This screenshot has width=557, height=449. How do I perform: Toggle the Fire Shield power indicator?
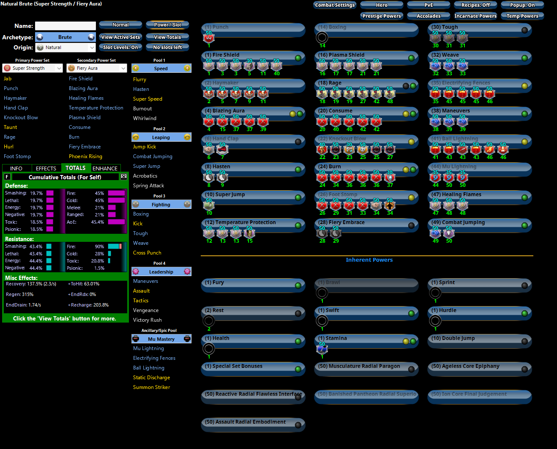click(298, 58)
